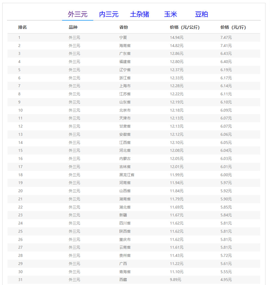Image resolution: width=270 pixels, height=285 pixels.
Task: Select the 安徽省 province cell
Action: (x=125, y=135)
